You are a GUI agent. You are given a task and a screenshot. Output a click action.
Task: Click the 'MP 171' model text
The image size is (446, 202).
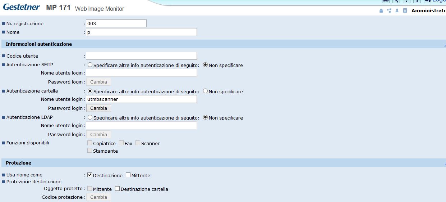pyautogui.click(x=58, y=8)
